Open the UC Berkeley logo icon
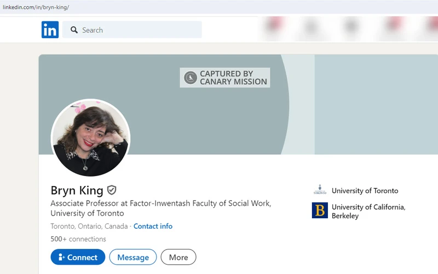438x274 pixels. point(320,211)
